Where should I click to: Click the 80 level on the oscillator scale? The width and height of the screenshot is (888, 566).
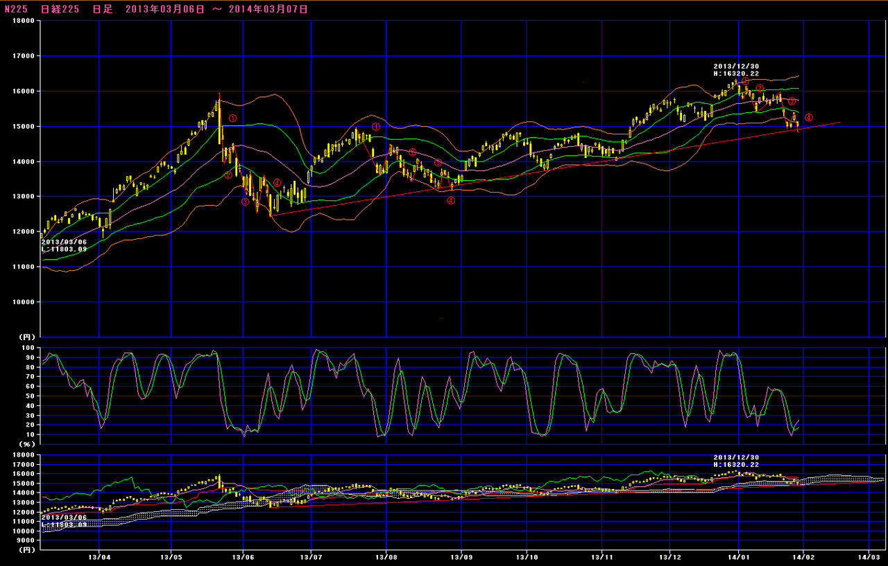coord(30,367)
